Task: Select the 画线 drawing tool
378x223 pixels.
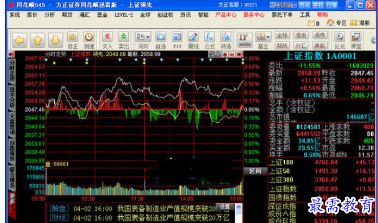Action: 193,40
